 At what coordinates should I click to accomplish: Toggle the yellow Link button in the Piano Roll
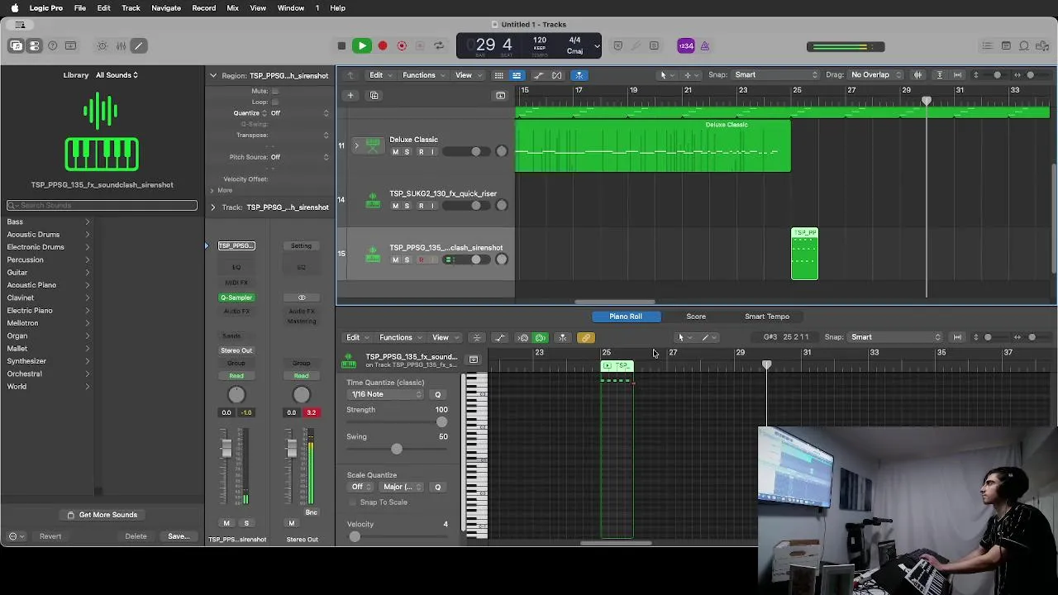click(585, 337)
